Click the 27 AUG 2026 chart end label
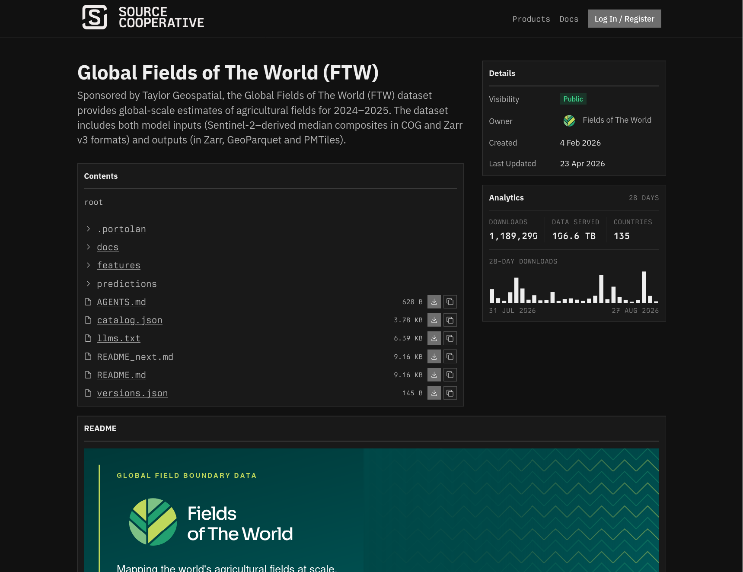743x572 pixels. tap(635, 311)
